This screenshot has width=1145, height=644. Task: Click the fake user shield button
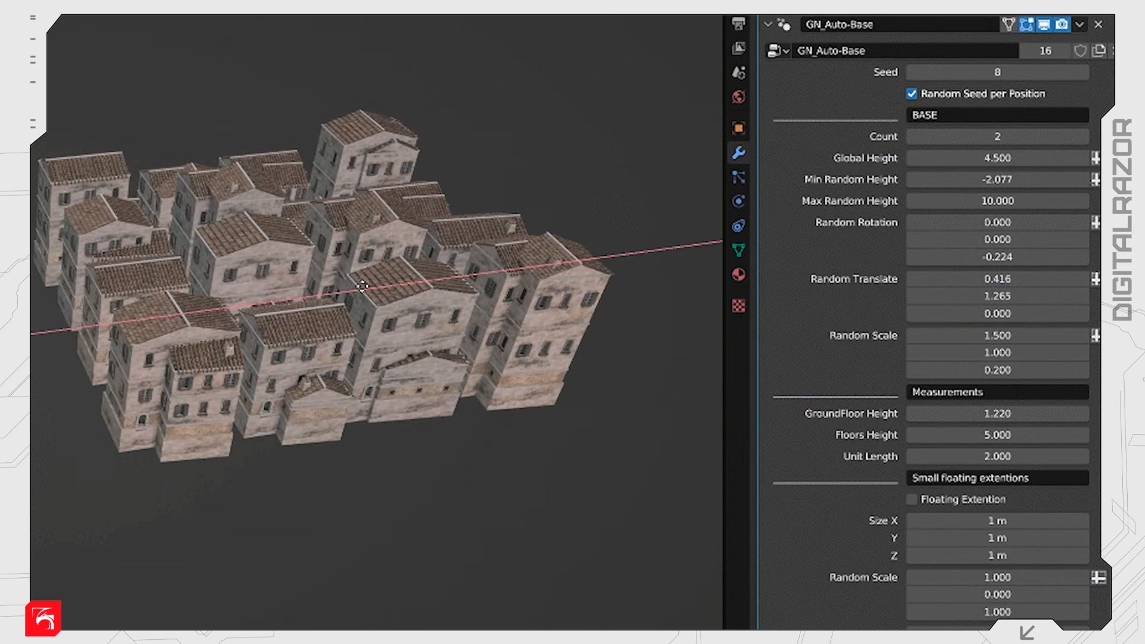1080,51
